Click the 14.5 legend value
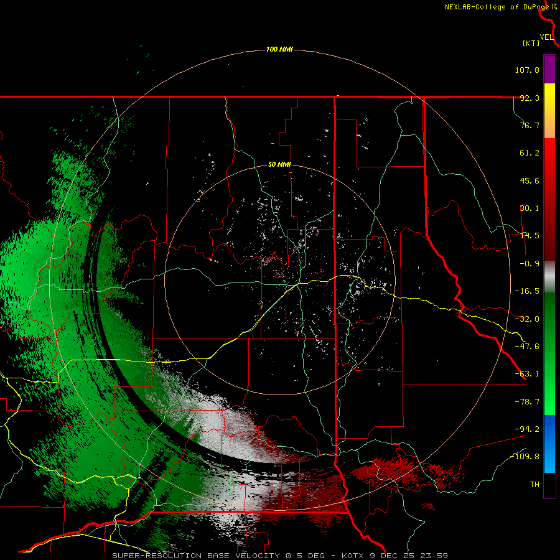560x560 pixels. click(530, 236)
